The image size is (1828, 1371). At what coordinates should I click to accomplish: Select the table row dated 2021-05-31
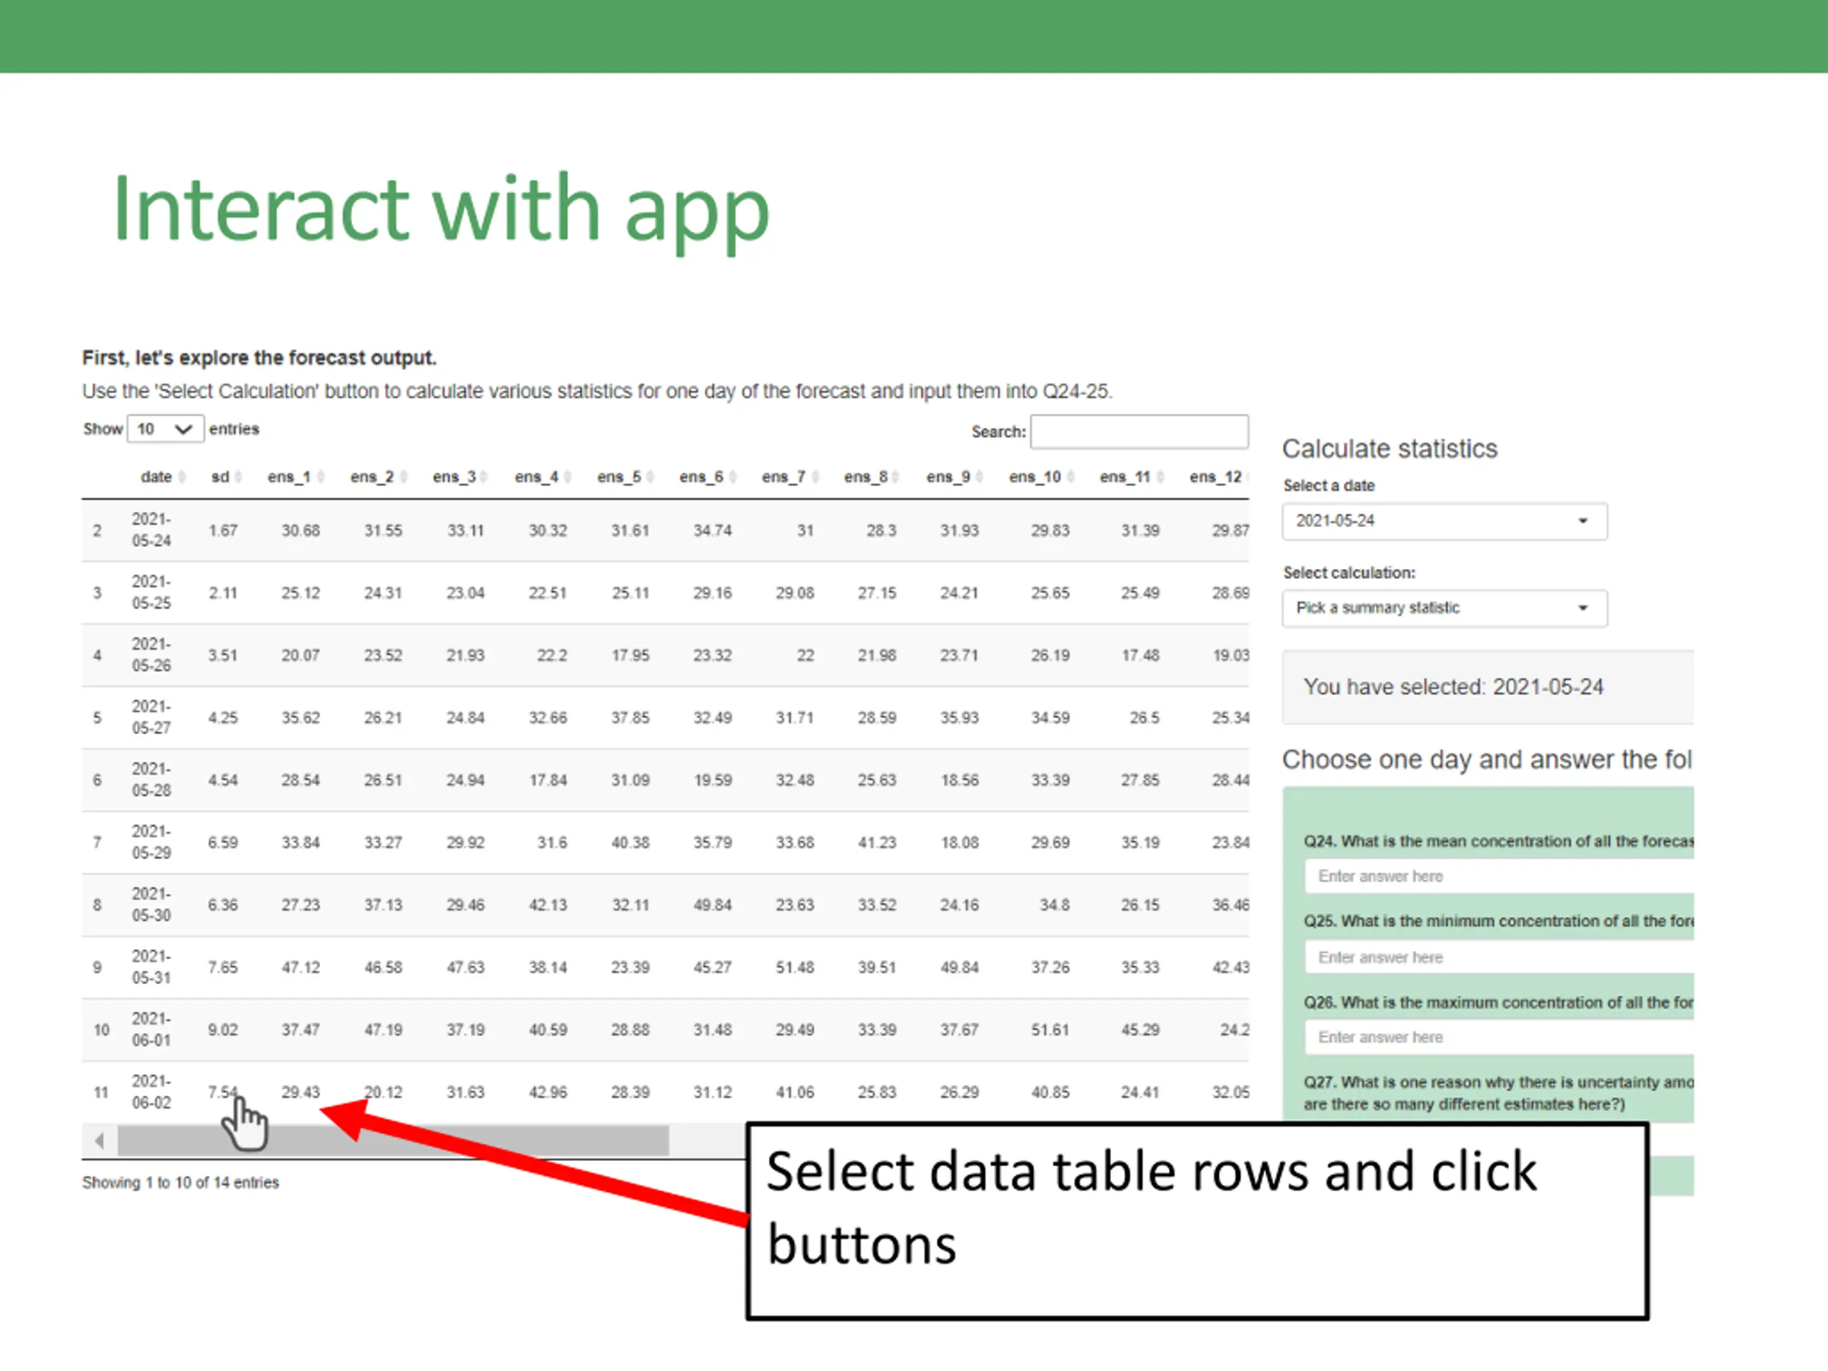point(666,967)
